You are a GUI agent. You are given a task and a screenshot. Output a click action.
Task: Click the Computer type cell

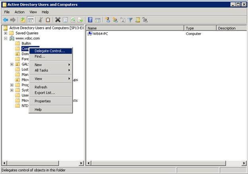click(x=193, y=34)
